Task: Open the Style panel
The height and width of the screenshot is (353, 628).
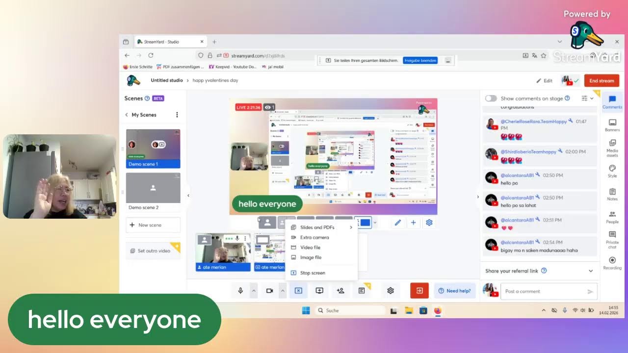Action: 612,171
